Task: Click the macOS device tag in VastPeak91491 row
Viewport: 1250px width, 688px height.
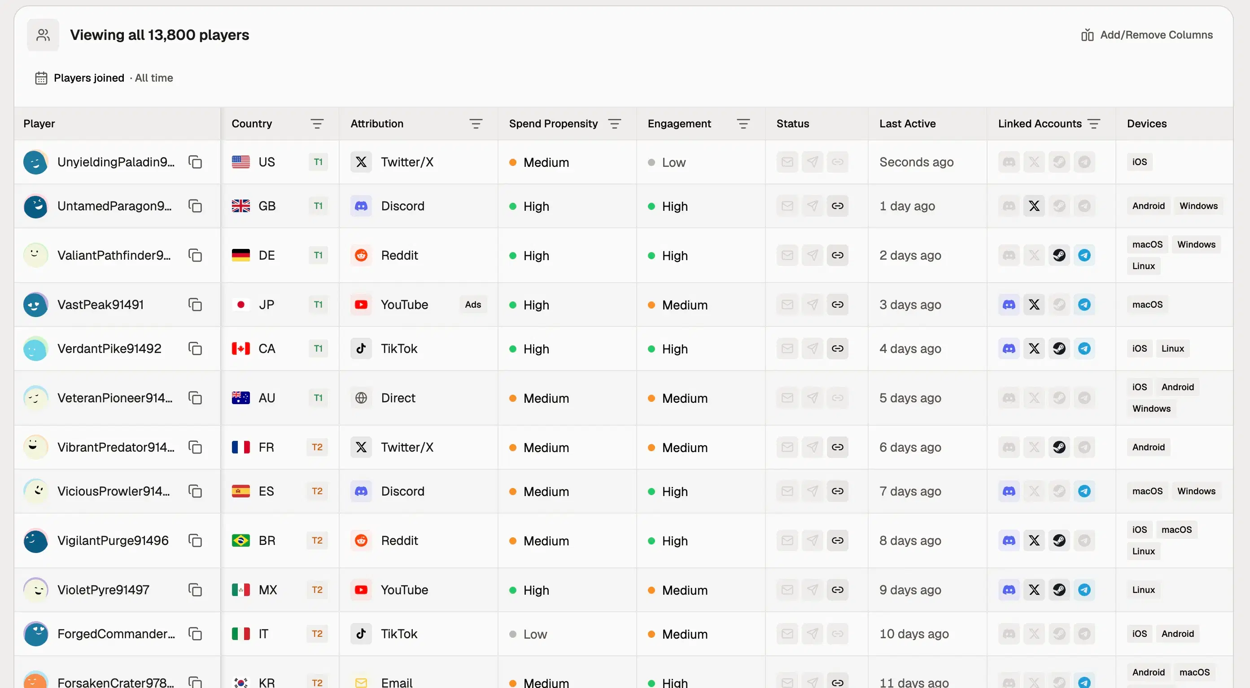Action: pyautogui.click(x=1148, y=305)
